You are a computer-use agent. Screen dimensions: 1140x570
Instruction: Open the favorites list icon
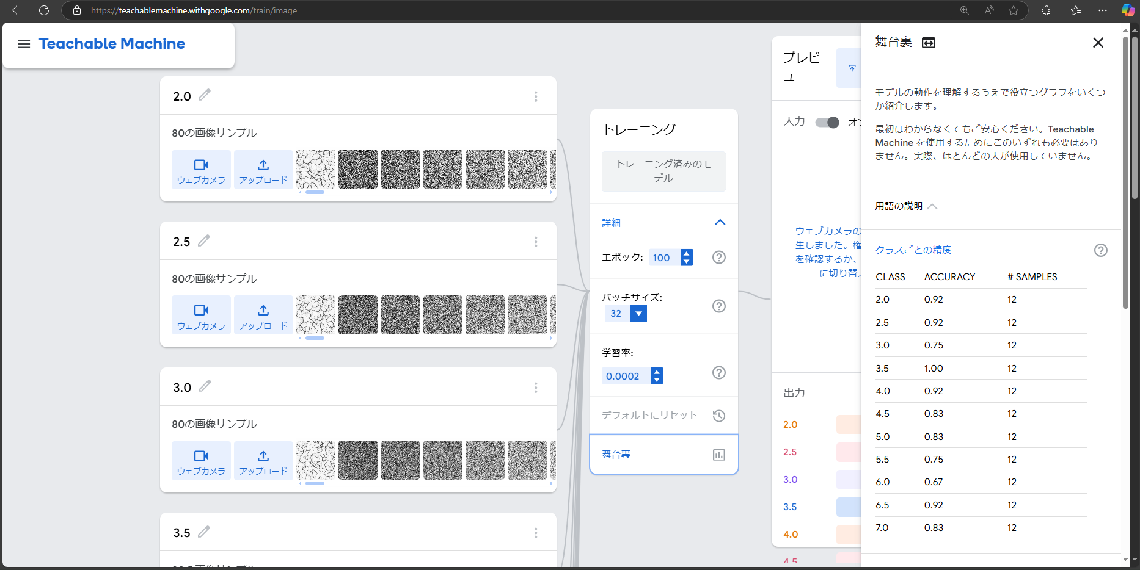click(x=1076, y=10)
